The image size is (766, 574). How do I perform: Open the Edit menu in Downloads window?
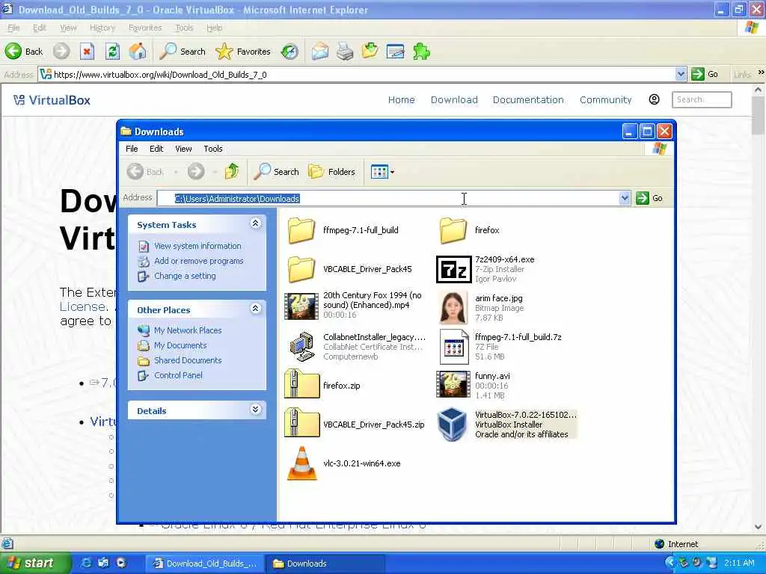(156, 149)
